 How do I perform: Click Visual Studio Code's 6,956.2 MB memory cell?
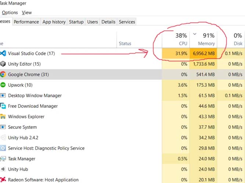pos(203,54)
